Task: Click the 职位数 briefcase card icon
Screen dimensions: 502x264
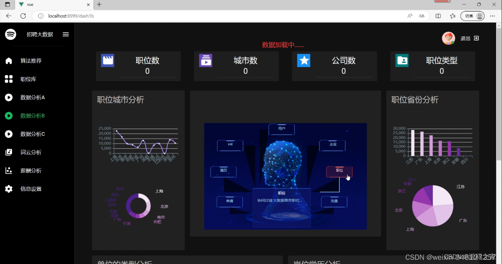Action: point(108,60)
